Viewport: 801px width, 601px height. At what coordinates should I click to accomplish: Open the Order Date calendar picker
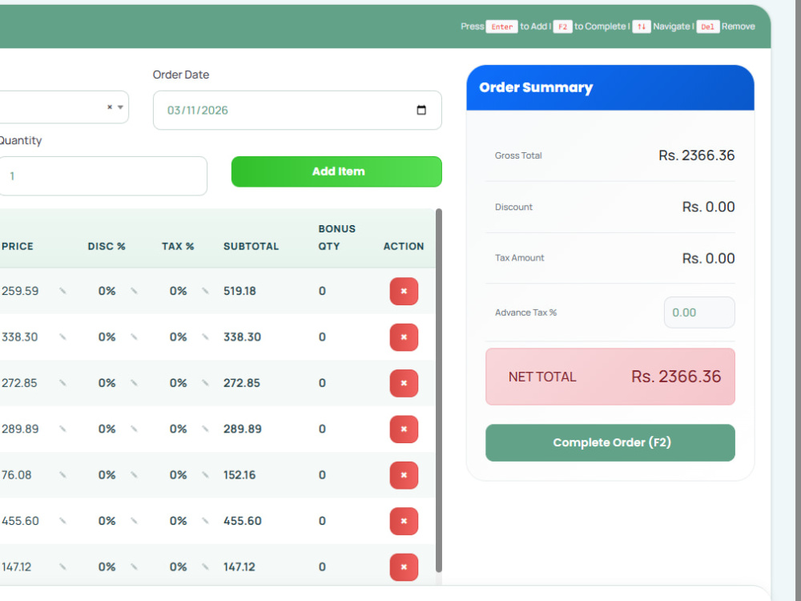pyautogui.click(x=421, y=110)
